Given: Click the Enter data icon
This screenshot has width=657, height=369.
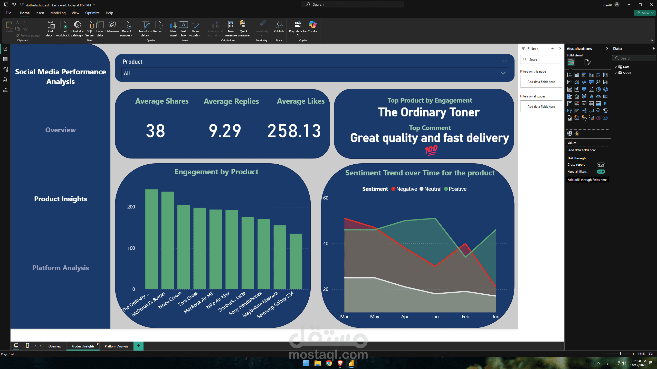Looking at the screenshot, I should coord(100,25).
